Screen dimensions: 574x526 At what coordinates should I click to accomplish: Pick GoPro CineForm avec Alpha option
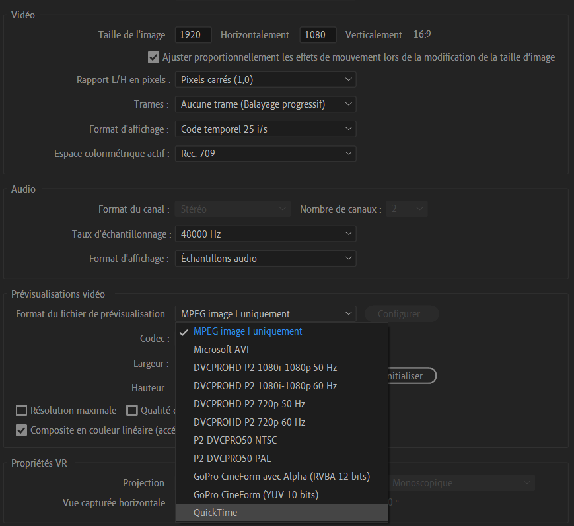(x=281, y=477)
